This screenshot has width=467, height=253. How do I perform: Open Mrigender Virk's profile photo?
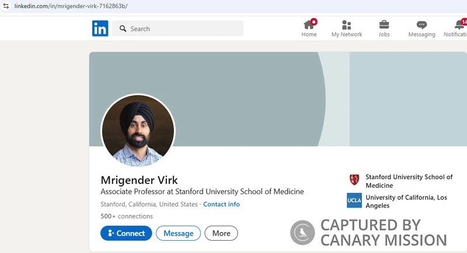point(138,130)
